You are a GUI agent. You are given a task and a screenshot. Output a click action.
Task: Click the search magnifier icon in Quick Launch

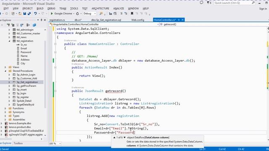253,3
